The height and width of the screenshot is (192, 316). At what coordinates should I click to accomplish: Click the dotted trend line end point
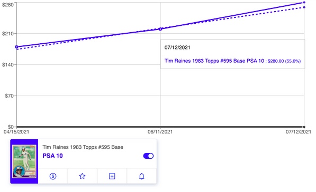point(304,7)
